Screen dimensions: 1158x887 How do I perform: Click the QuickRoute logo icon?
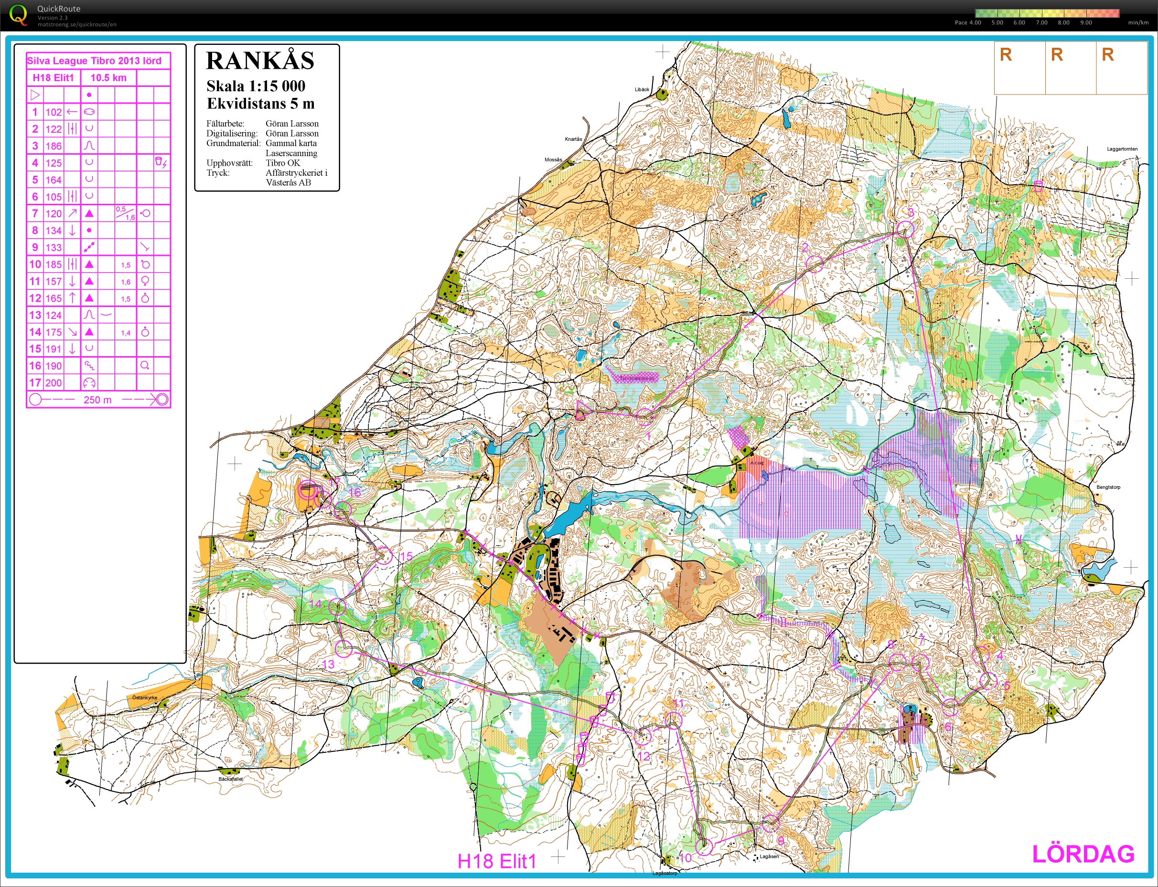(19, 14)
